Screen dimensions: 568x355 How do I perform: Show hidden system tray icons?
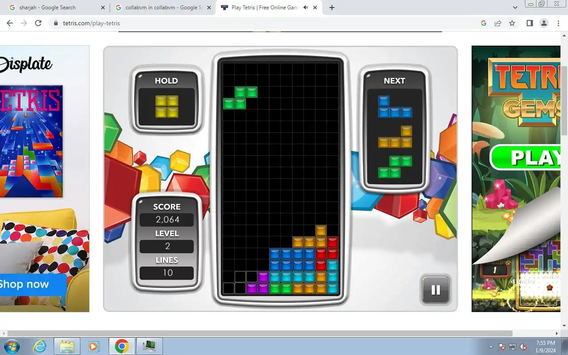pyautogui.click(x=491, y=347)
